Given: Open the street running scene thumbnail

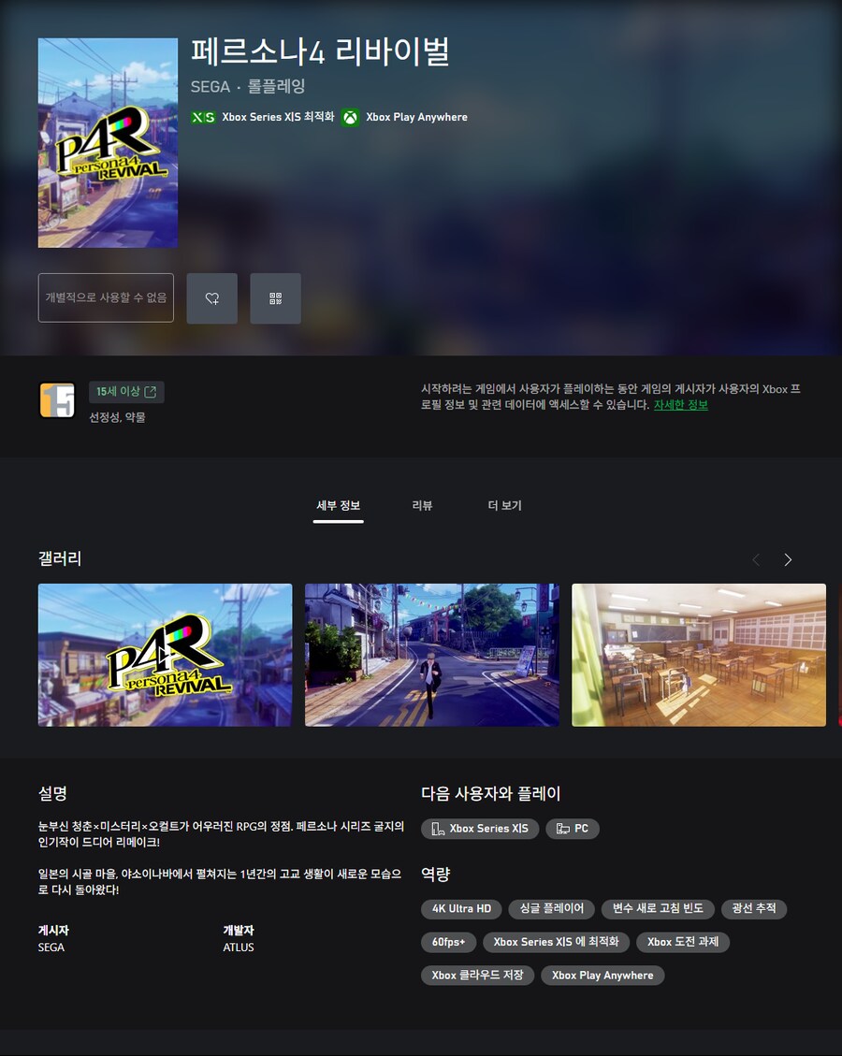Looking at the screenshot, I should (432, 655).
